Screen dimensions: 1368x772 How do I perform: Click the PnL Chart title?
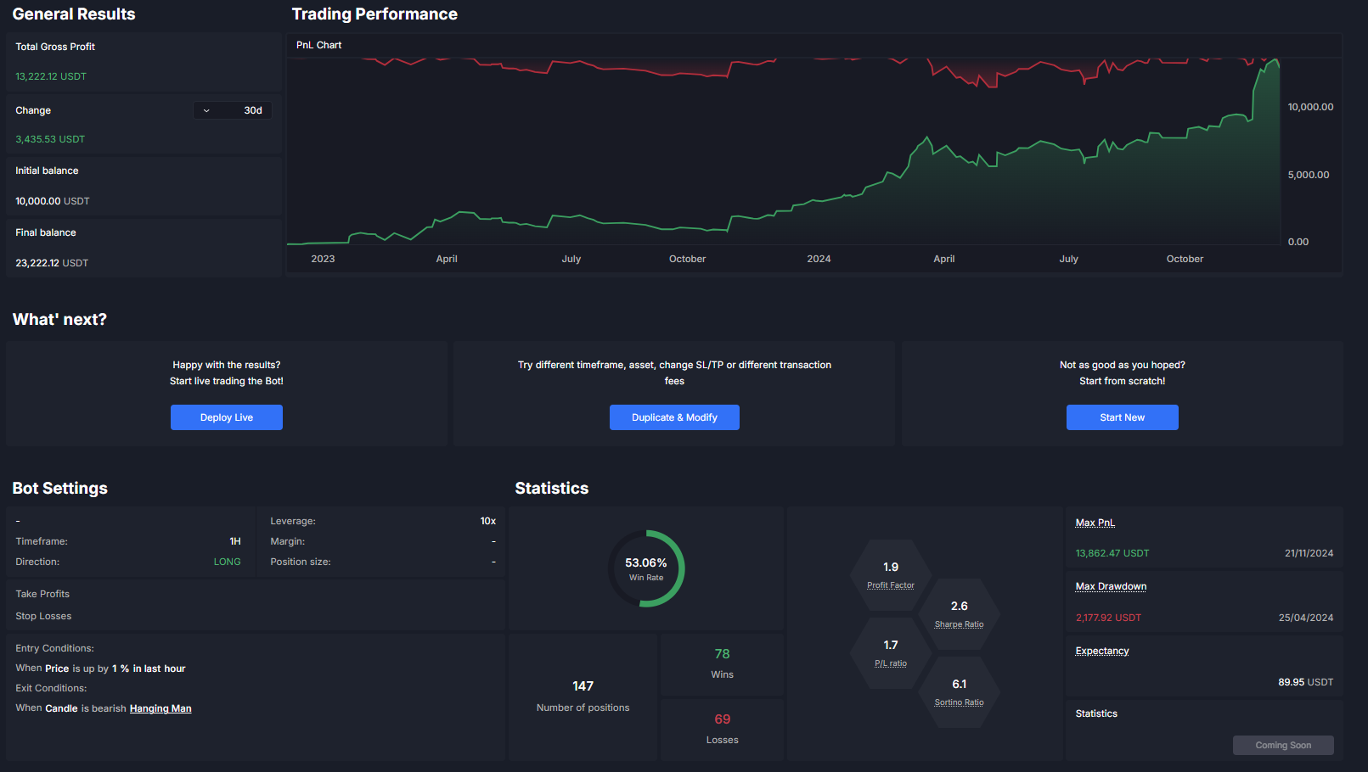pyautogui.click(x=318, y=45)
